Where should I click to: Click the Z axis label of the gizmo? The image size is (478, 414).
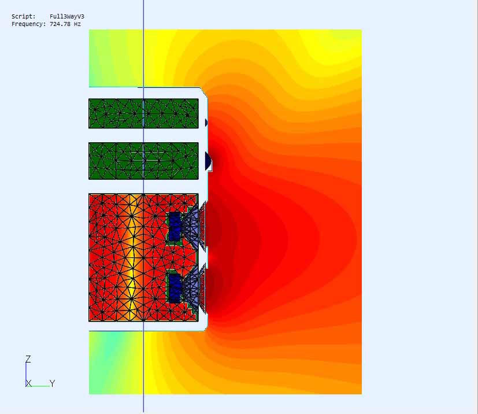click(x=28, y=359)
